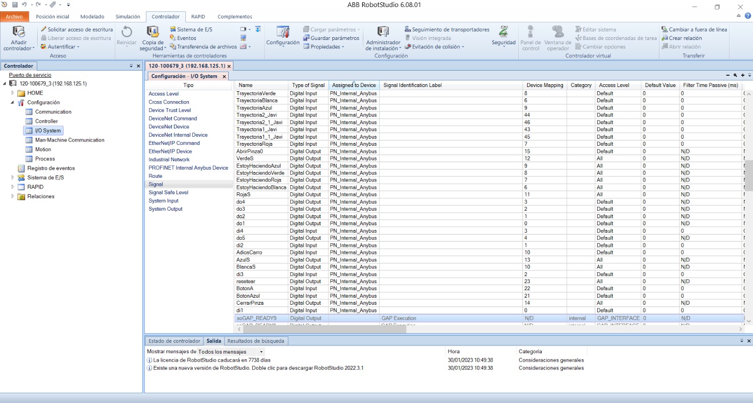Click the Configuración ribbon icon
753x403 pixels.
tap(283, 32)
